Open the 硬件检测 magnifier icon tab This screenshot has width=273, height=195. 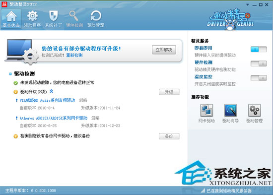74,19
